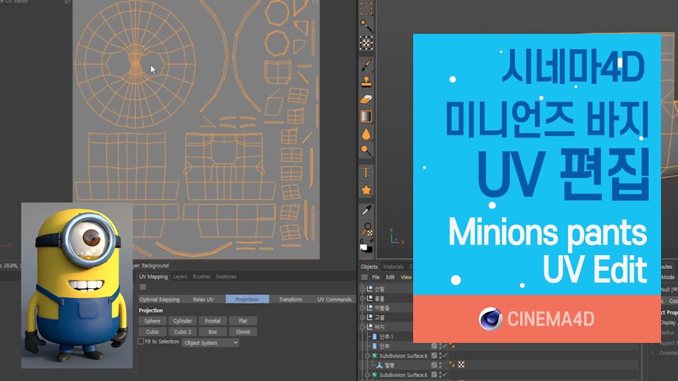Open the Relax UV tab
Screen dimensions: 678x381
click(x=203, y=300)
